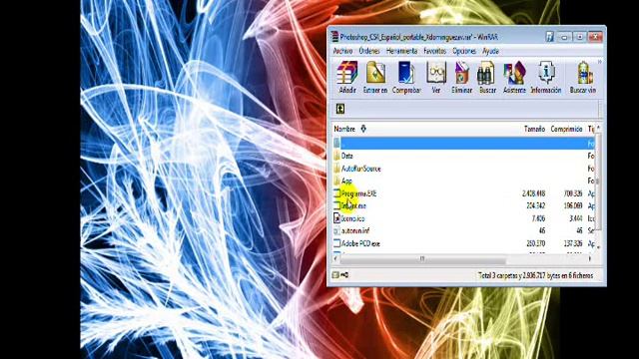This screenshot has height=359, width=639.
Task: Click vertical scrollbar up arrow
Action: [598, 128]
